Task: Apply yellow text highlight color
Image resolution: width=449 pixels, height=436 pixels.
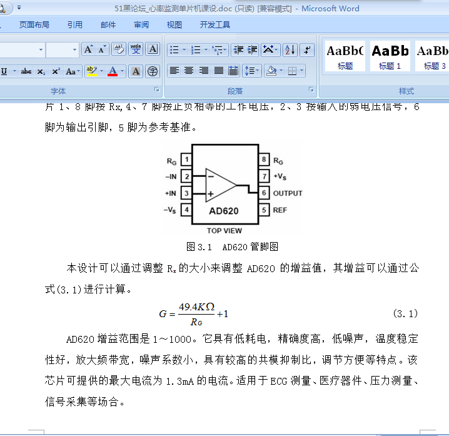Action: (92, 71)
